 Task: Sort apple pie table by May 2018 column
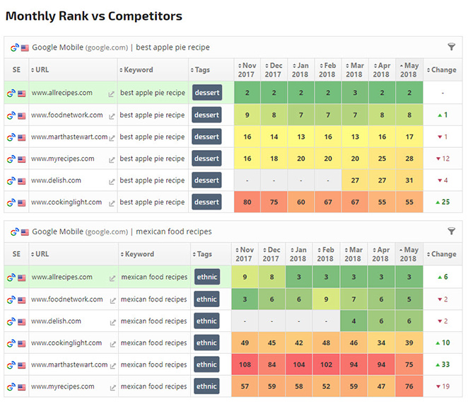click(409, 69)
